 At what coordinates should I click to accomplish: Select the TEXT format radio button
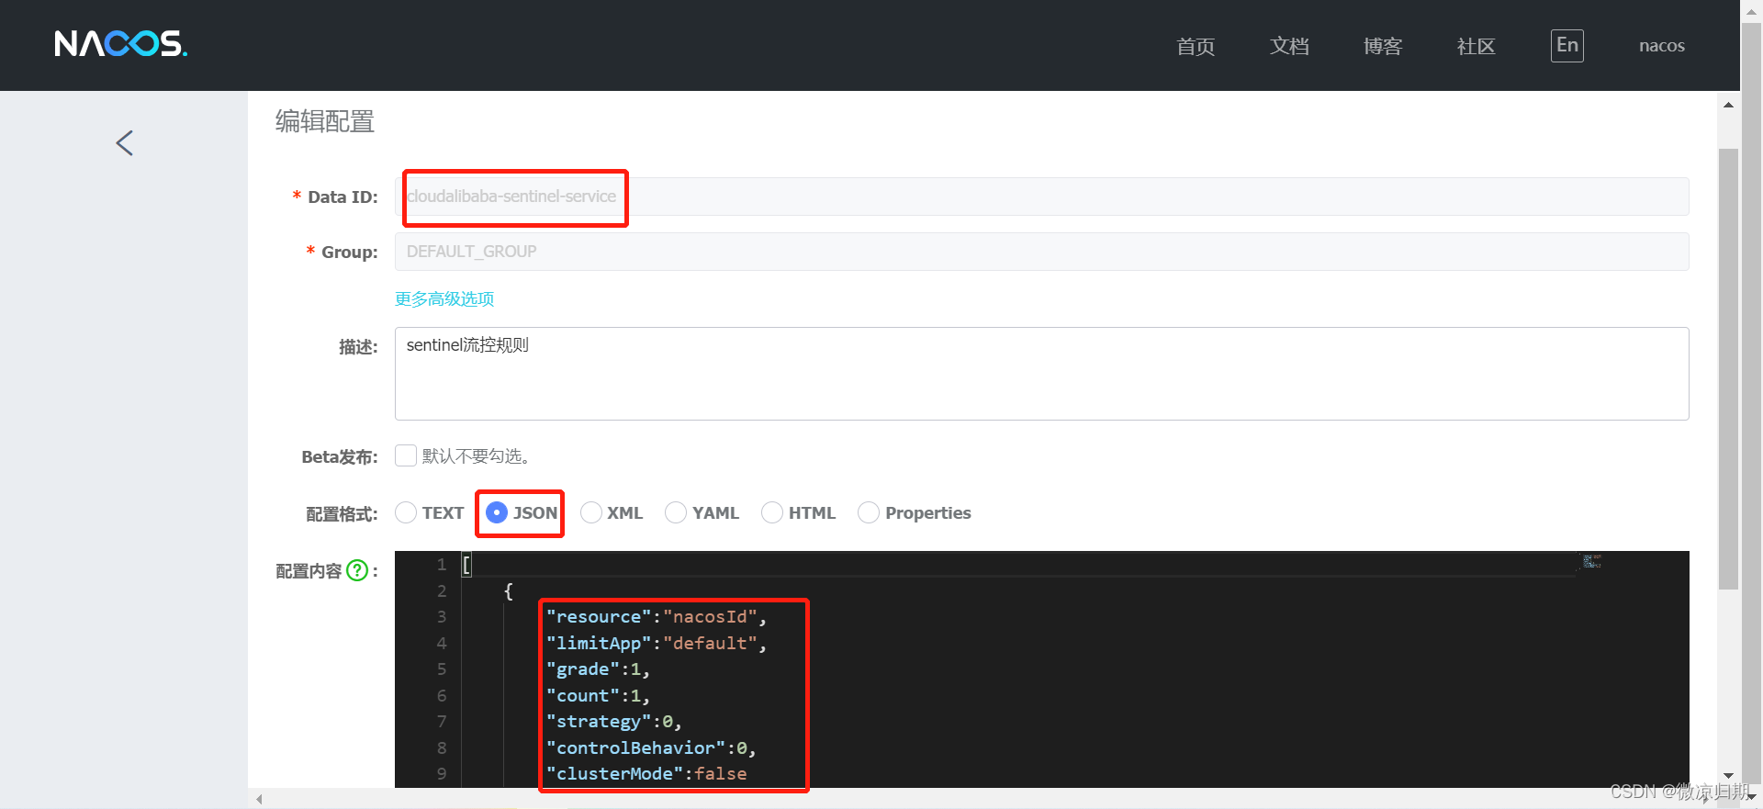click(x=406, y=512)
